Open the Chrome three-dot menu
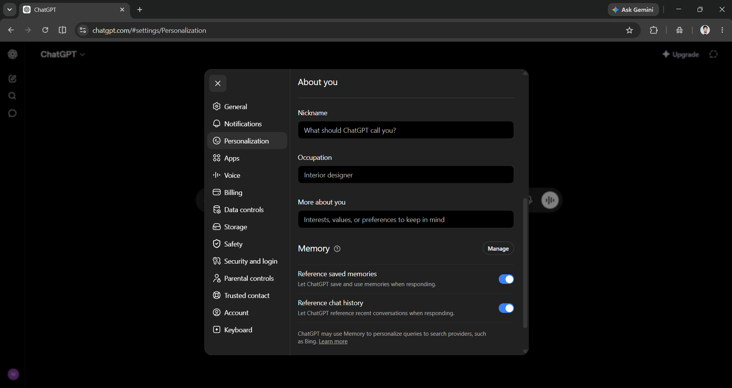The width and height of the screenshot is (732, 388). click(x=722, y=30)
